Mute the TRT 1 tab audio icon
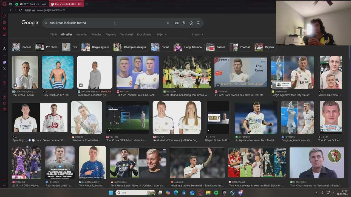The width and height of the screenshot is (351, 197). coord(21,4)
